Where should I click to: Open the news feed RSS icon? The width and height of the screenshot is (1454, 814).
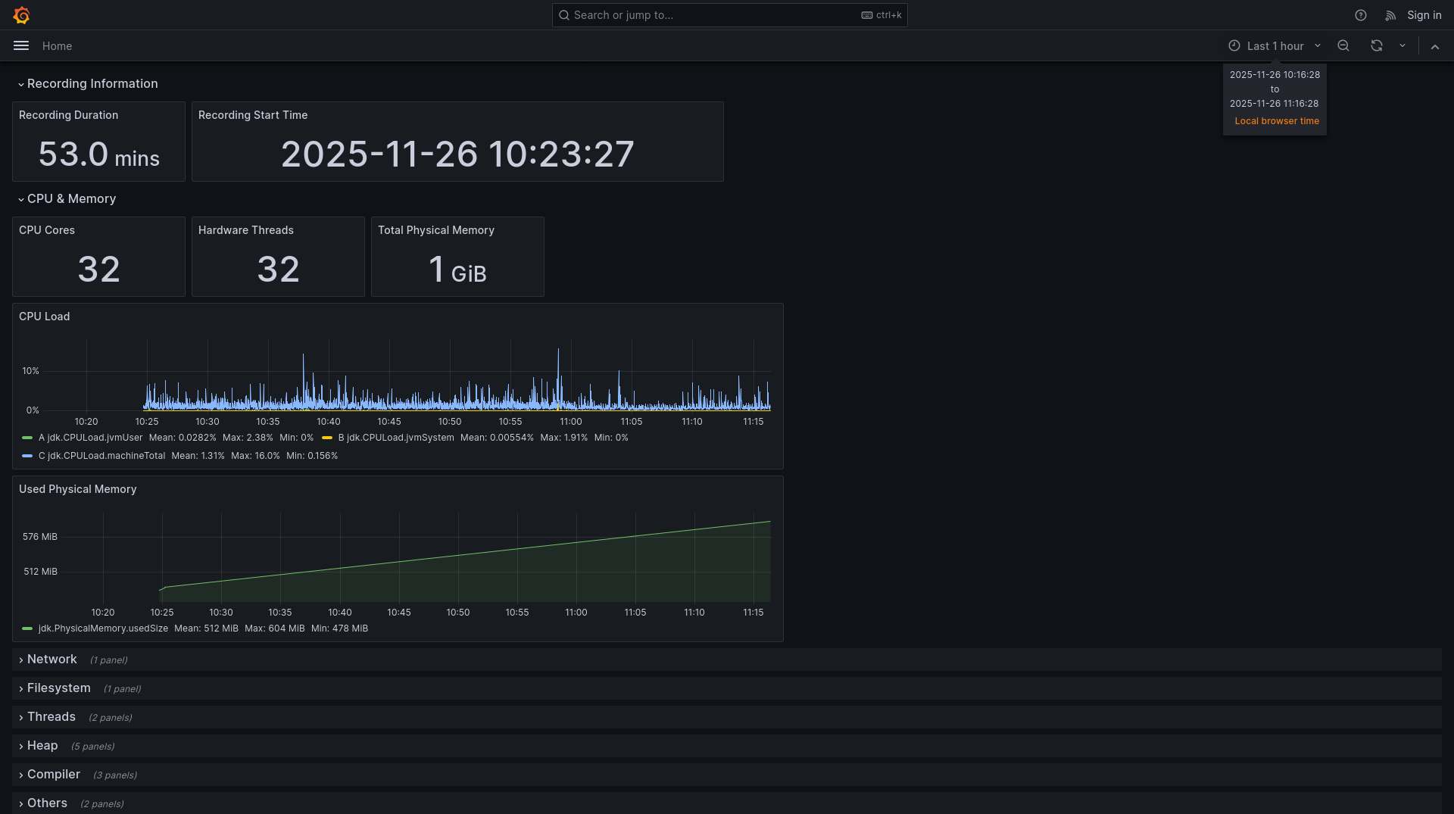[x=1390, y=15]
